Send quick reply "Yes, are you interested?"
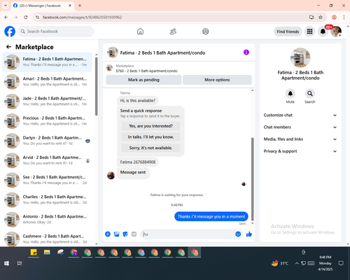 (150, 126)
